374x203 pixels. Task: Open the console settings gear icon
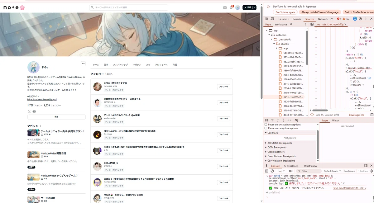371,171
